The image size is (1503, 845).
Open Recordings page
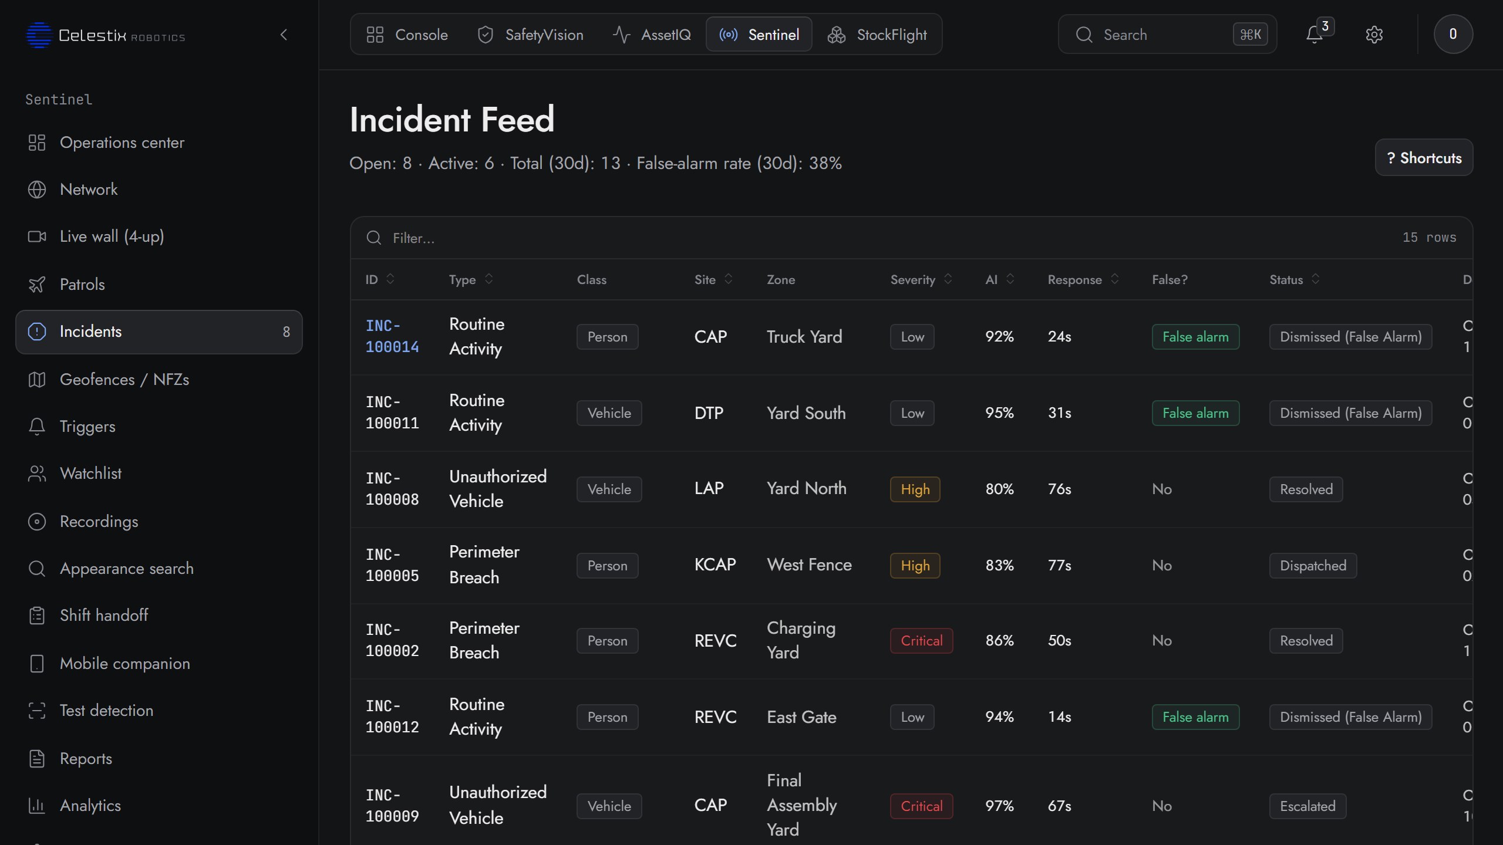point(159,522)
